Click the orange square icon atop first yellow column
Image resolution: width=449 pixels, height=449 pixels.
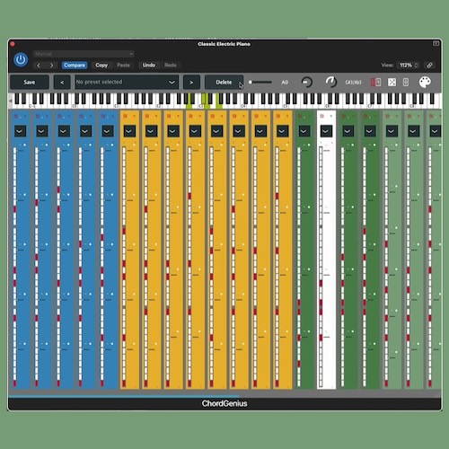(126, 116)
